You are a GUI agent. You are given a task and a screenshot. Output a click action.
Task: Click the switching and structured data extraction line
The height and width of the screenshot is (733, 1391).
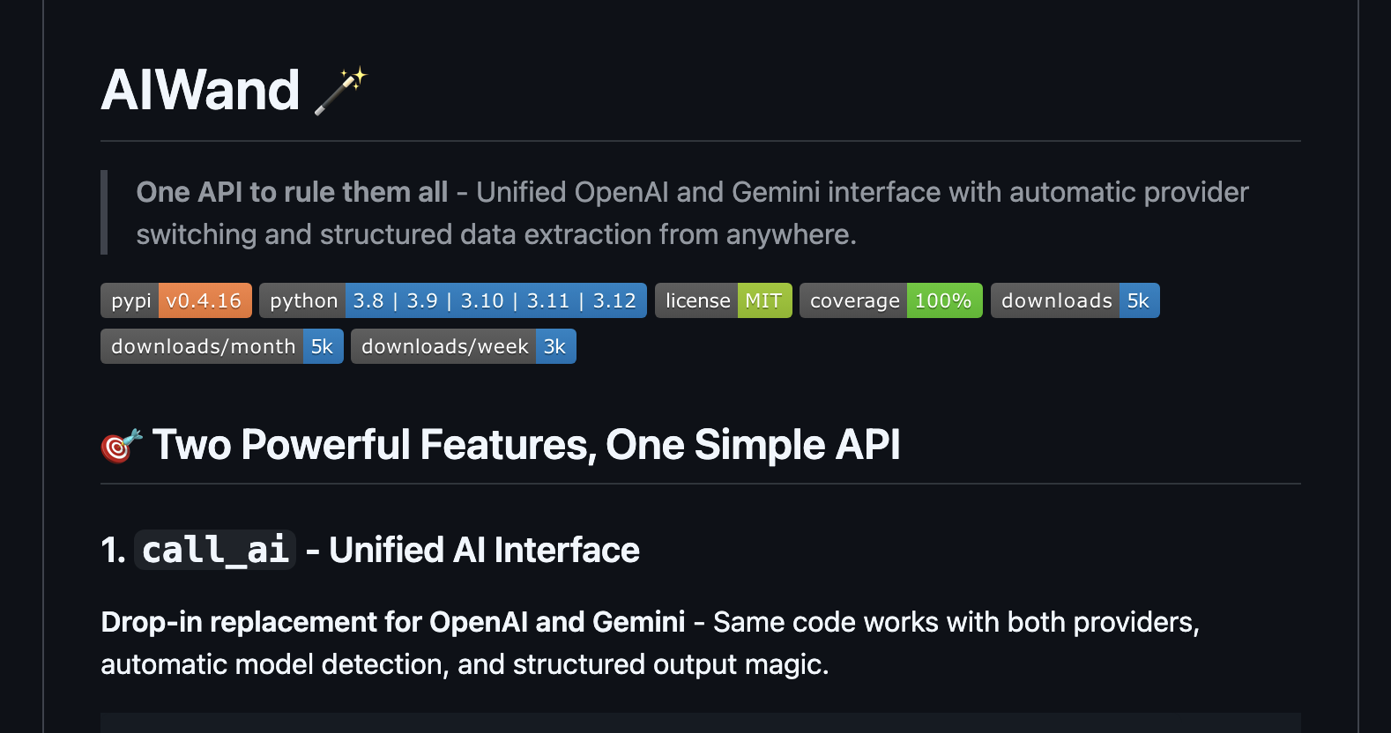point(495,234)
